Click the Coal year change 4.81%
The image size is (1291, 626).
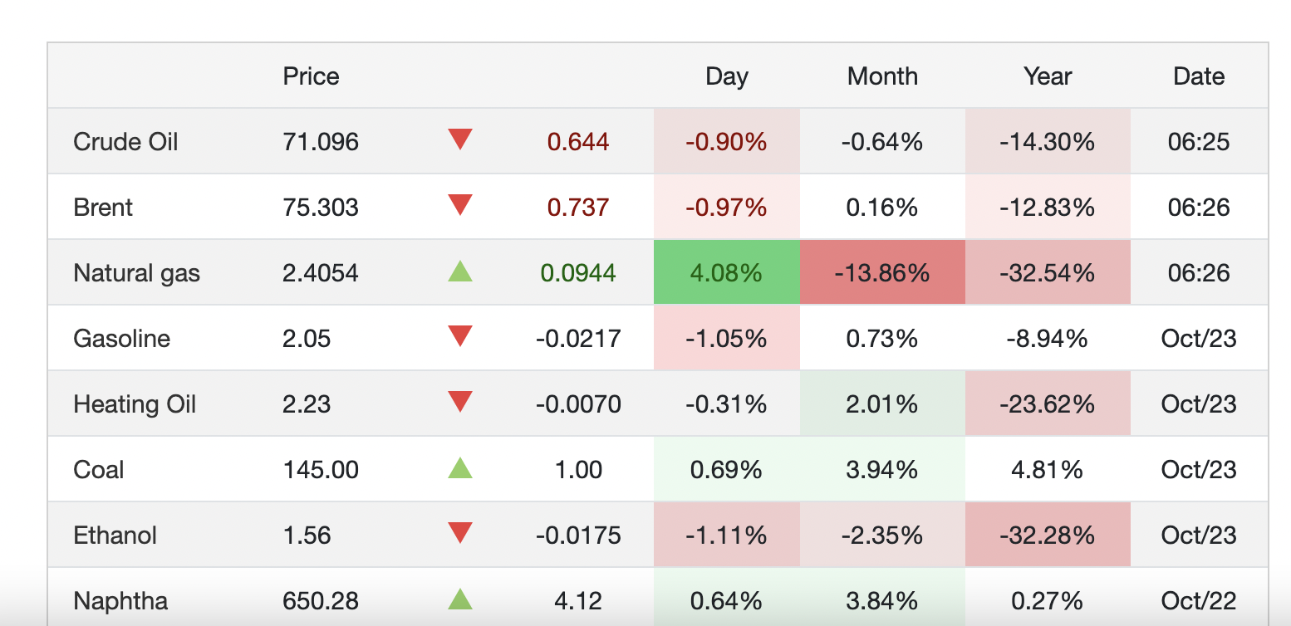1048,470
